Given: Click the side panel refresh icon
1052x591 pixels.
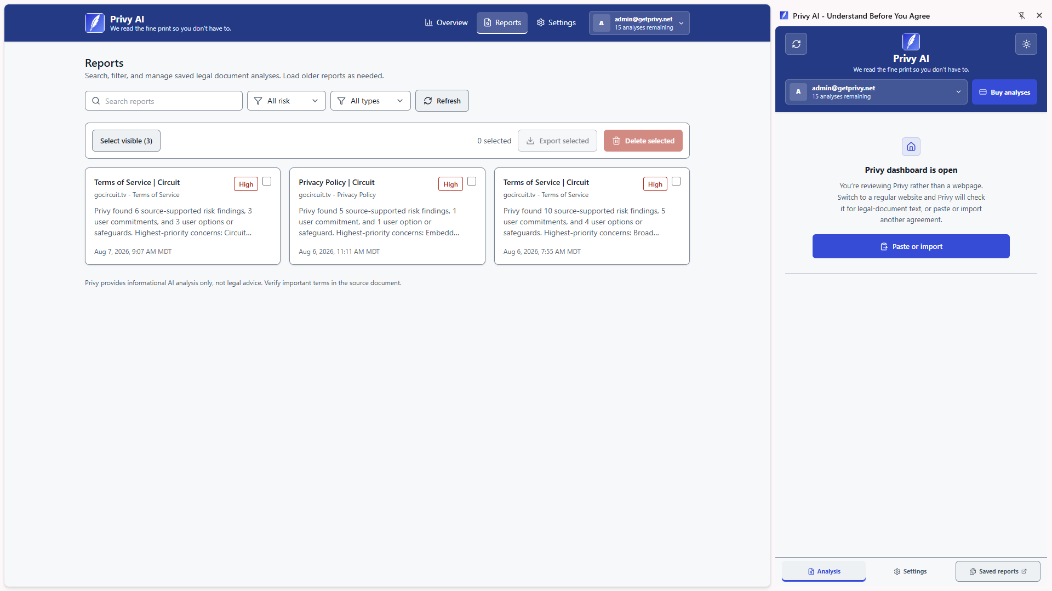Looking at the screenshot, I should point(796,44).
